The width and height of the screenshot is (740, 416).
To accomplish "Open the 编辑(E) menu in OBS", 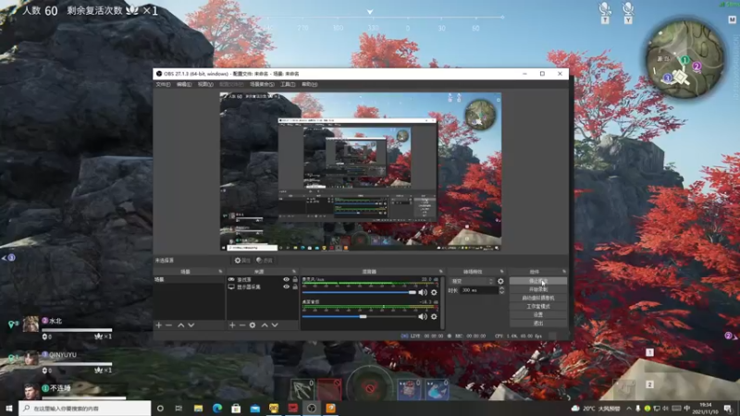I will pos(184,84).
